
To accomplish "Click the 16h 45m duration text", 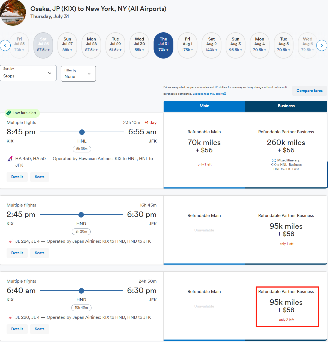I will click(x=148, y=205).
